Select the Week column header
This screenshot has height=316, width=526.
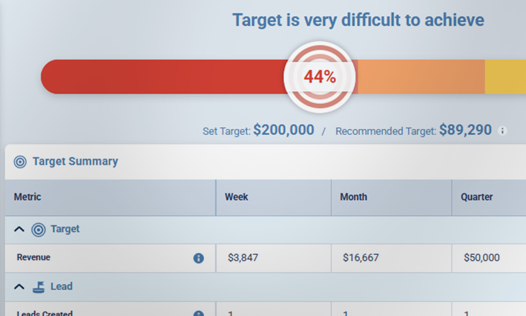pos(237,197)
